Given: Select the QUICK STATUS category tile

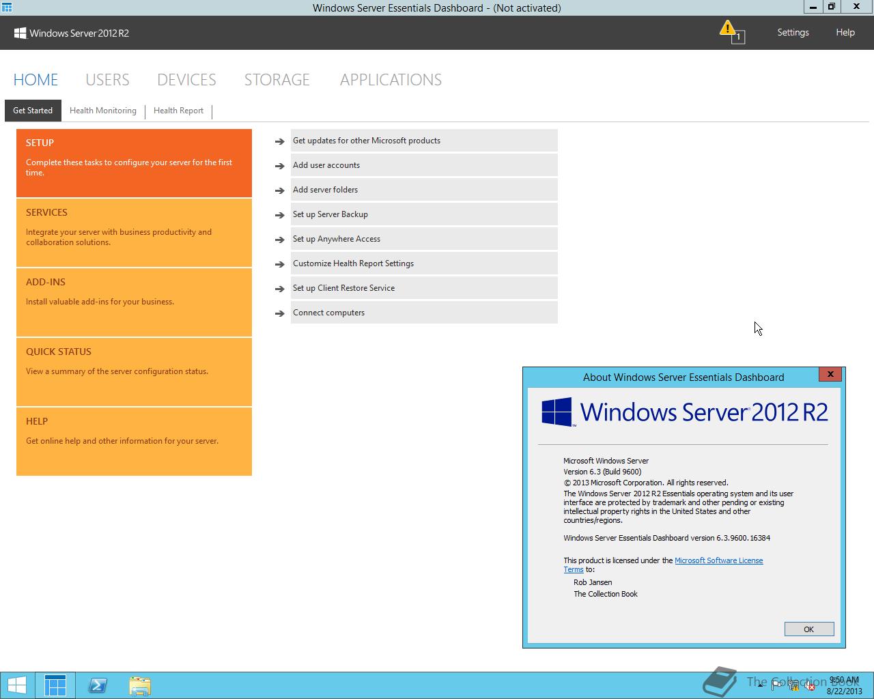Looking at the screenshot, I should coord(134,371).
